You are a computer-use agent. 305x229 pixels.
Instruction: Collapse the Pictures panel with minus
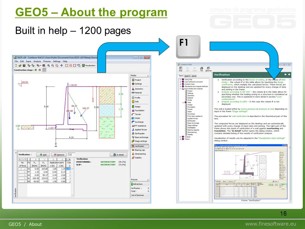[x=148, y=179]
